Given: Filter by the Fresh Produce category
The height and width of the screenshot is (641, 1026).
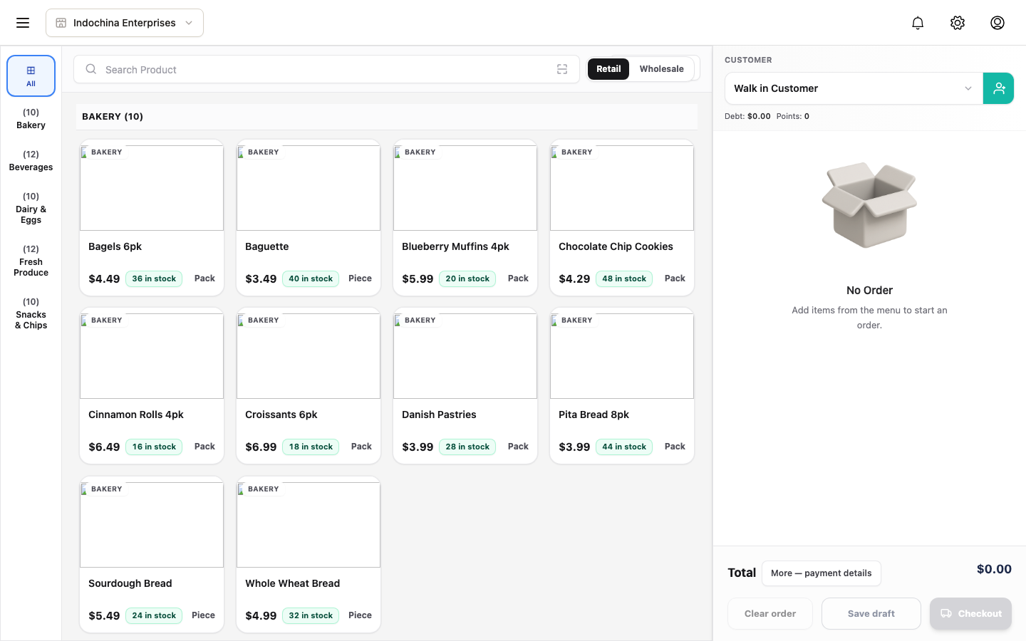Looking at the screenshot, I should click(x=31, y=261).
